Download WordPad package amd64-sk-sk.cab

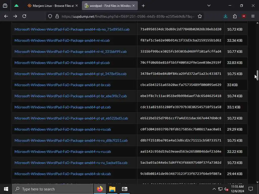point(63,174)
